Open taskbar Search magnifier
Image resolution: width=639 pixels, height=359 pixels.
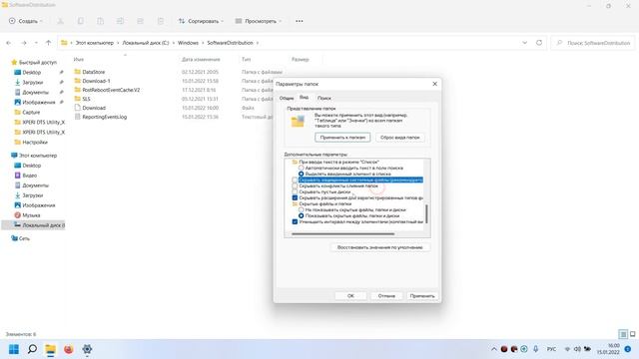(32, 349)
